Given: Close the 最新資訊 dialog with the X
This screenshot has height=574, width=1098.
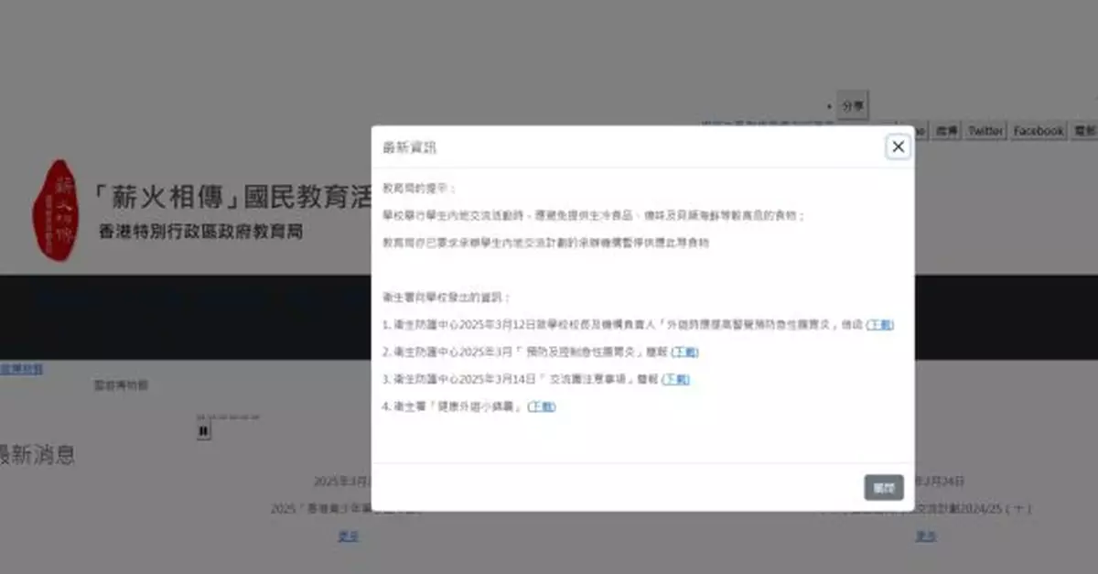Looking at the screenshot, I should pos(897,146).
